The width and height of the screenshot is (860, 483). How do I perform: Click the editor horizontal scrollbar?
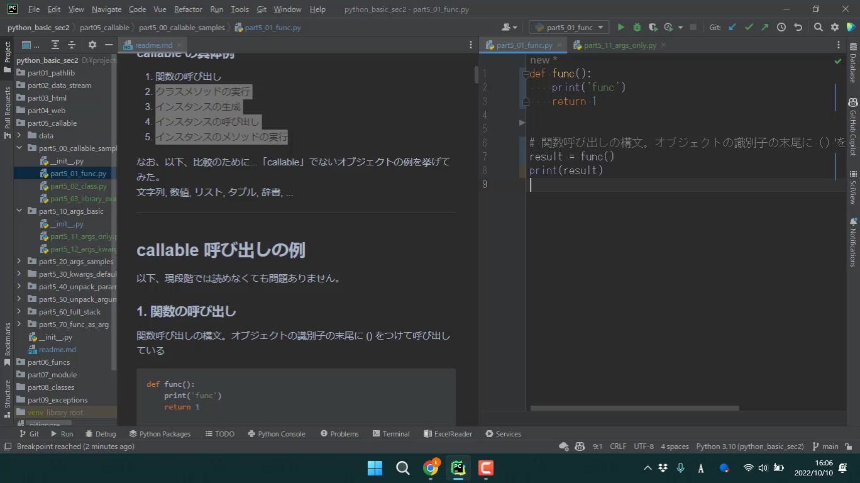tap(634, 408)
